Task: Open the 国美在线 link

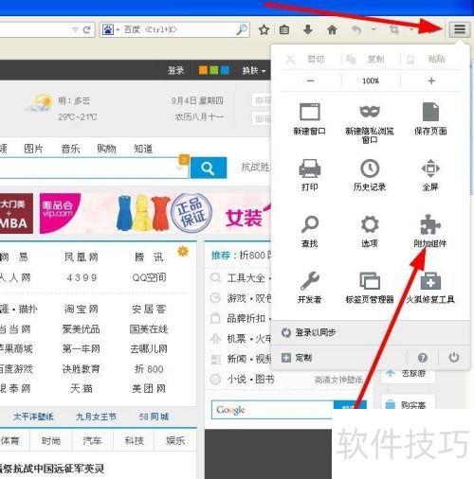Action: pyautogui.click(x=149, y=329)
